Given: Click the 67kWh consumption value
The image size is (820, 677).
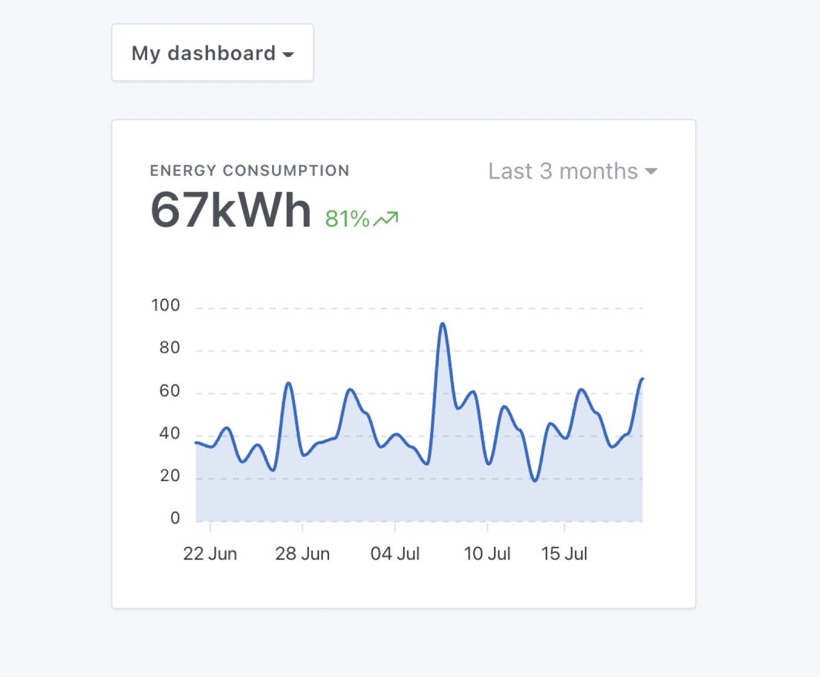Looking at the screenshot, I should pyautogui.click(x=231, y=209).
